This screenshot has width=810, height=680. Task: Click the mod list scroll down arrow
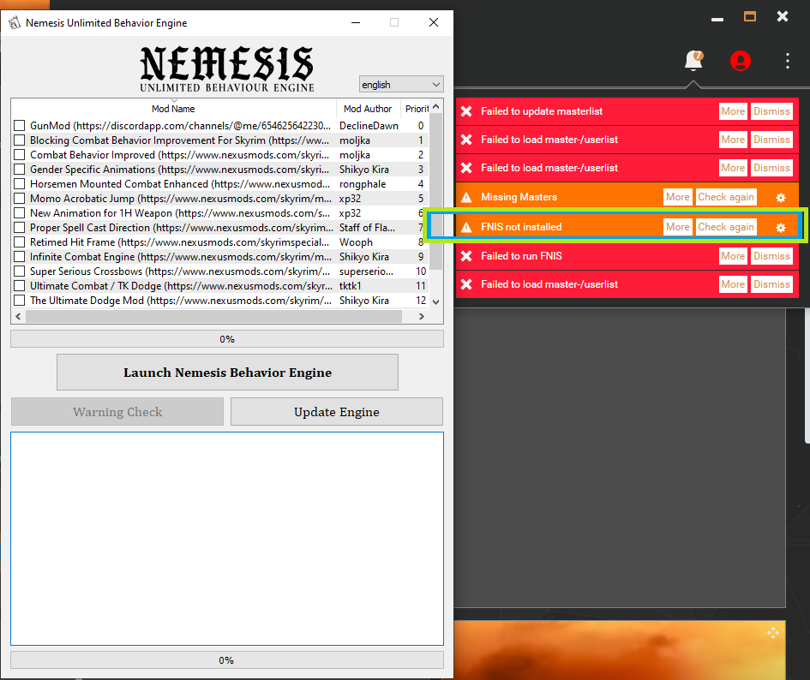(x=436, y=302)
